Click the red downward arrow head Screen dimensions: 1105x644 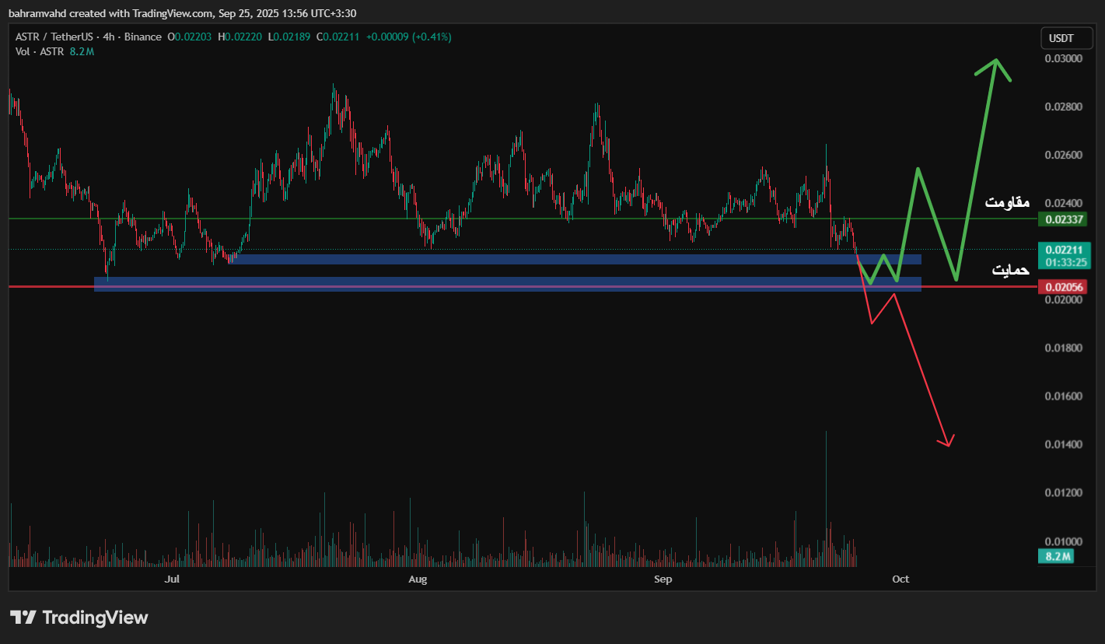click(x=948, y=443)
